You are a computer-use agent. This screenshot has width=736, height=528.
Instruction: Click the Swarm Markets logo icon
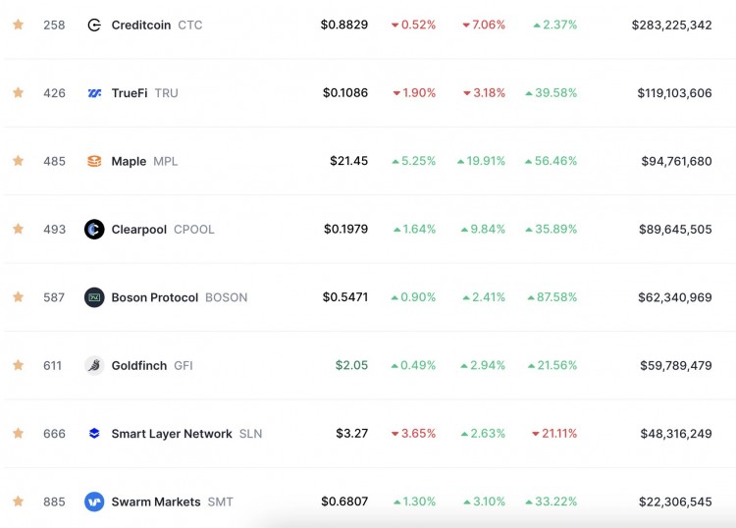point(94,502)
